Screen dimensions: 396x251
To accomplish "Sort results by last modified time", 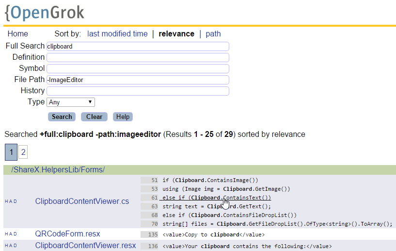I will click(117, 33).
